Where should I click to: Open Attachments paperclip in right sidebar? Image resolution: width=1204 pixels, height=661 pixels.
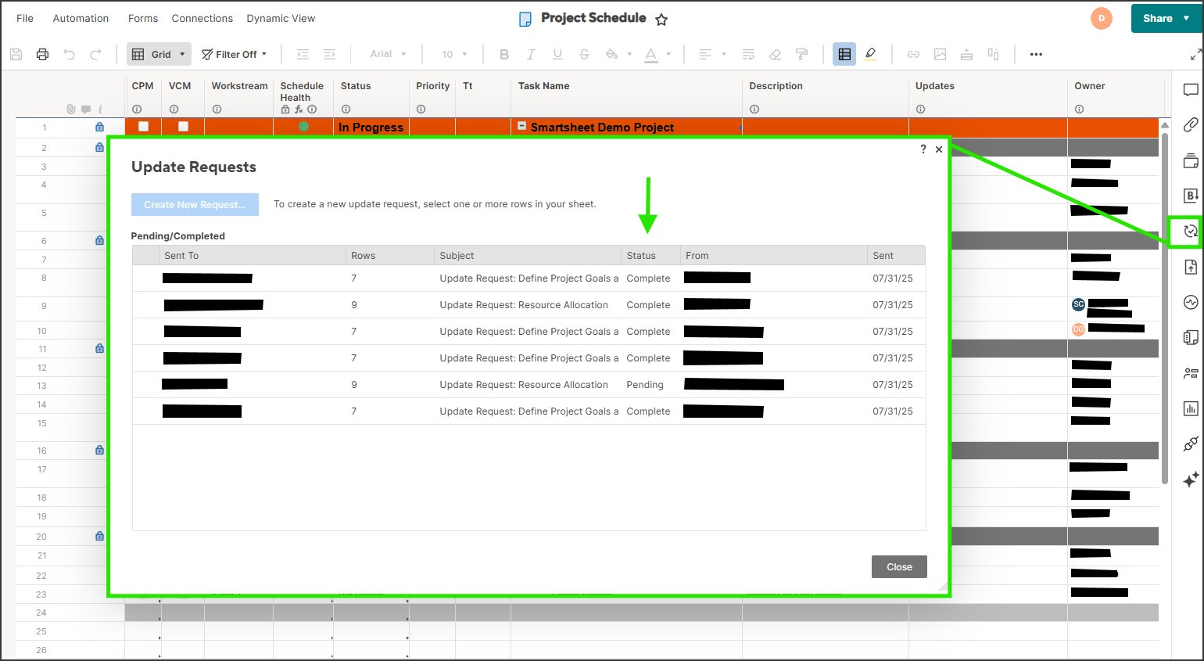click(x=1191, y=124)
